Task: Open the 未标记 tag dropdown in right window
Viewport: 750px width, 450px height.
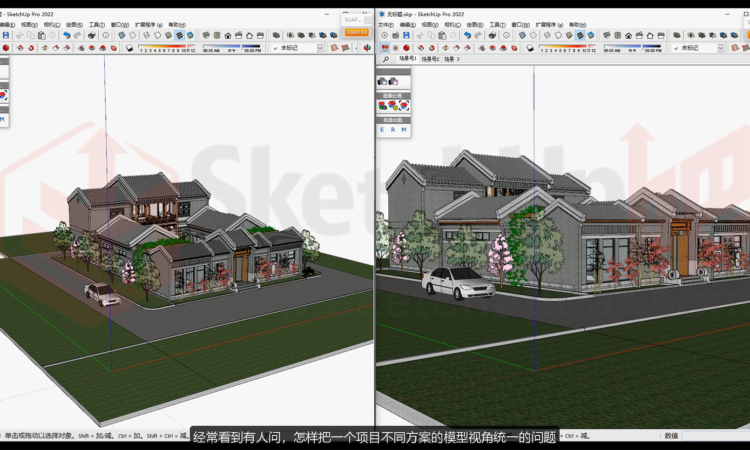Action: [720, 48]
